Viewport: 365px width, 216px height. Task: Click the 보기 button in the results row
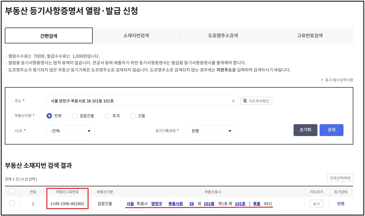(x=316, y=204)
